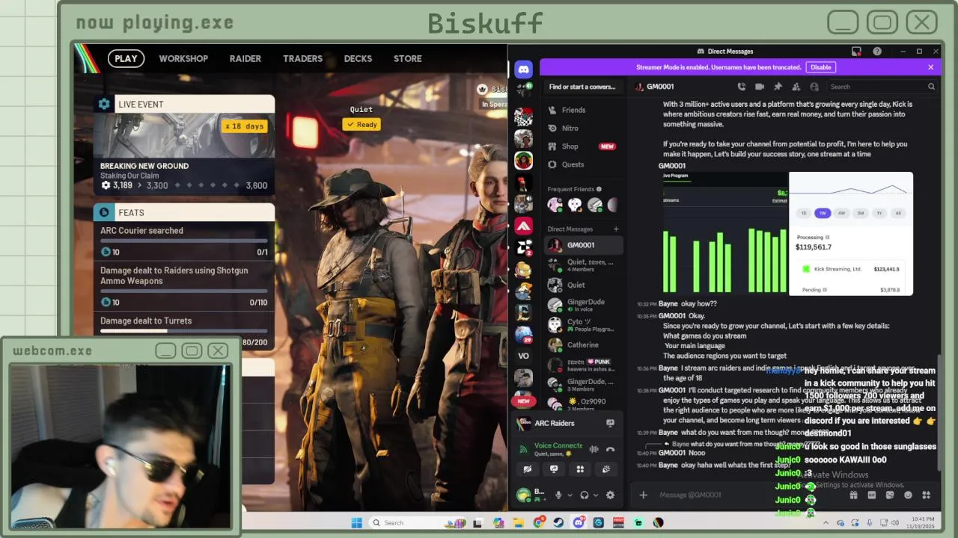Open Friends in Discord sidebar
Image resolution: width=958 pixels, height=538 pixels.
[583, 110]
